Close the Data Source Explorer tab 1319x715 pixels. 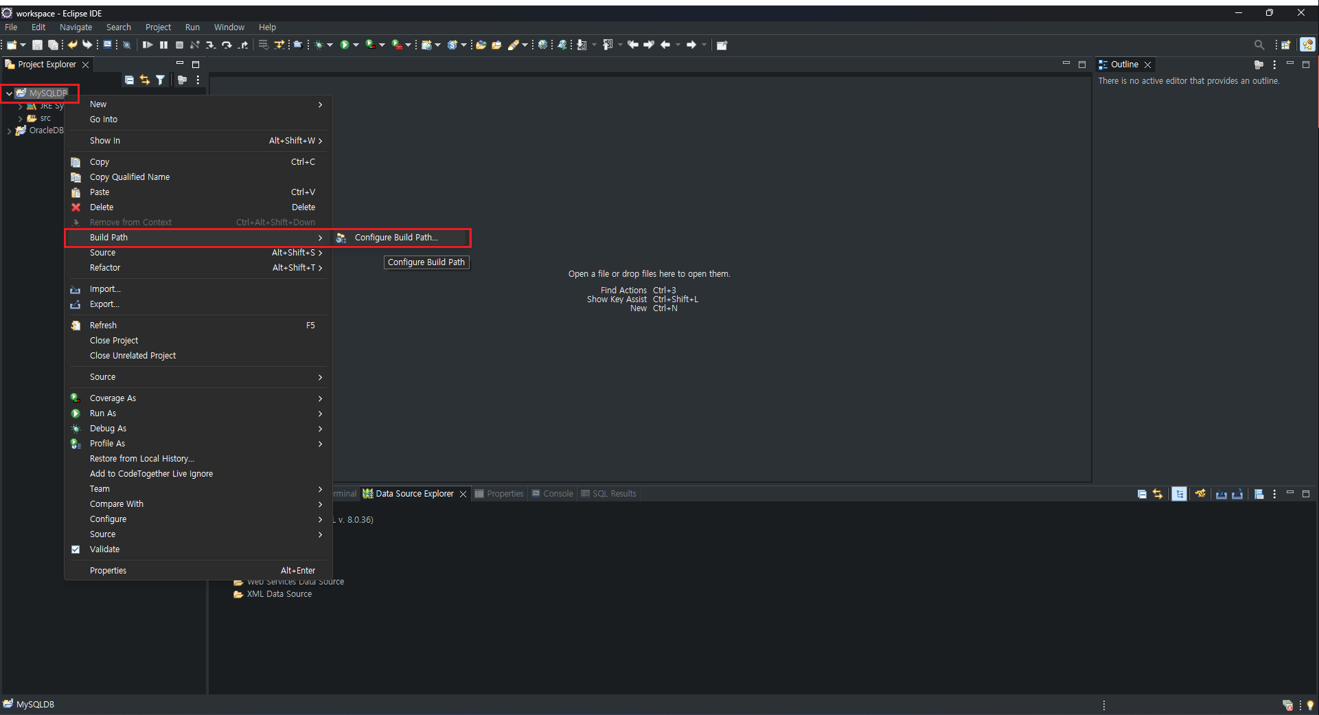point(463,494)
